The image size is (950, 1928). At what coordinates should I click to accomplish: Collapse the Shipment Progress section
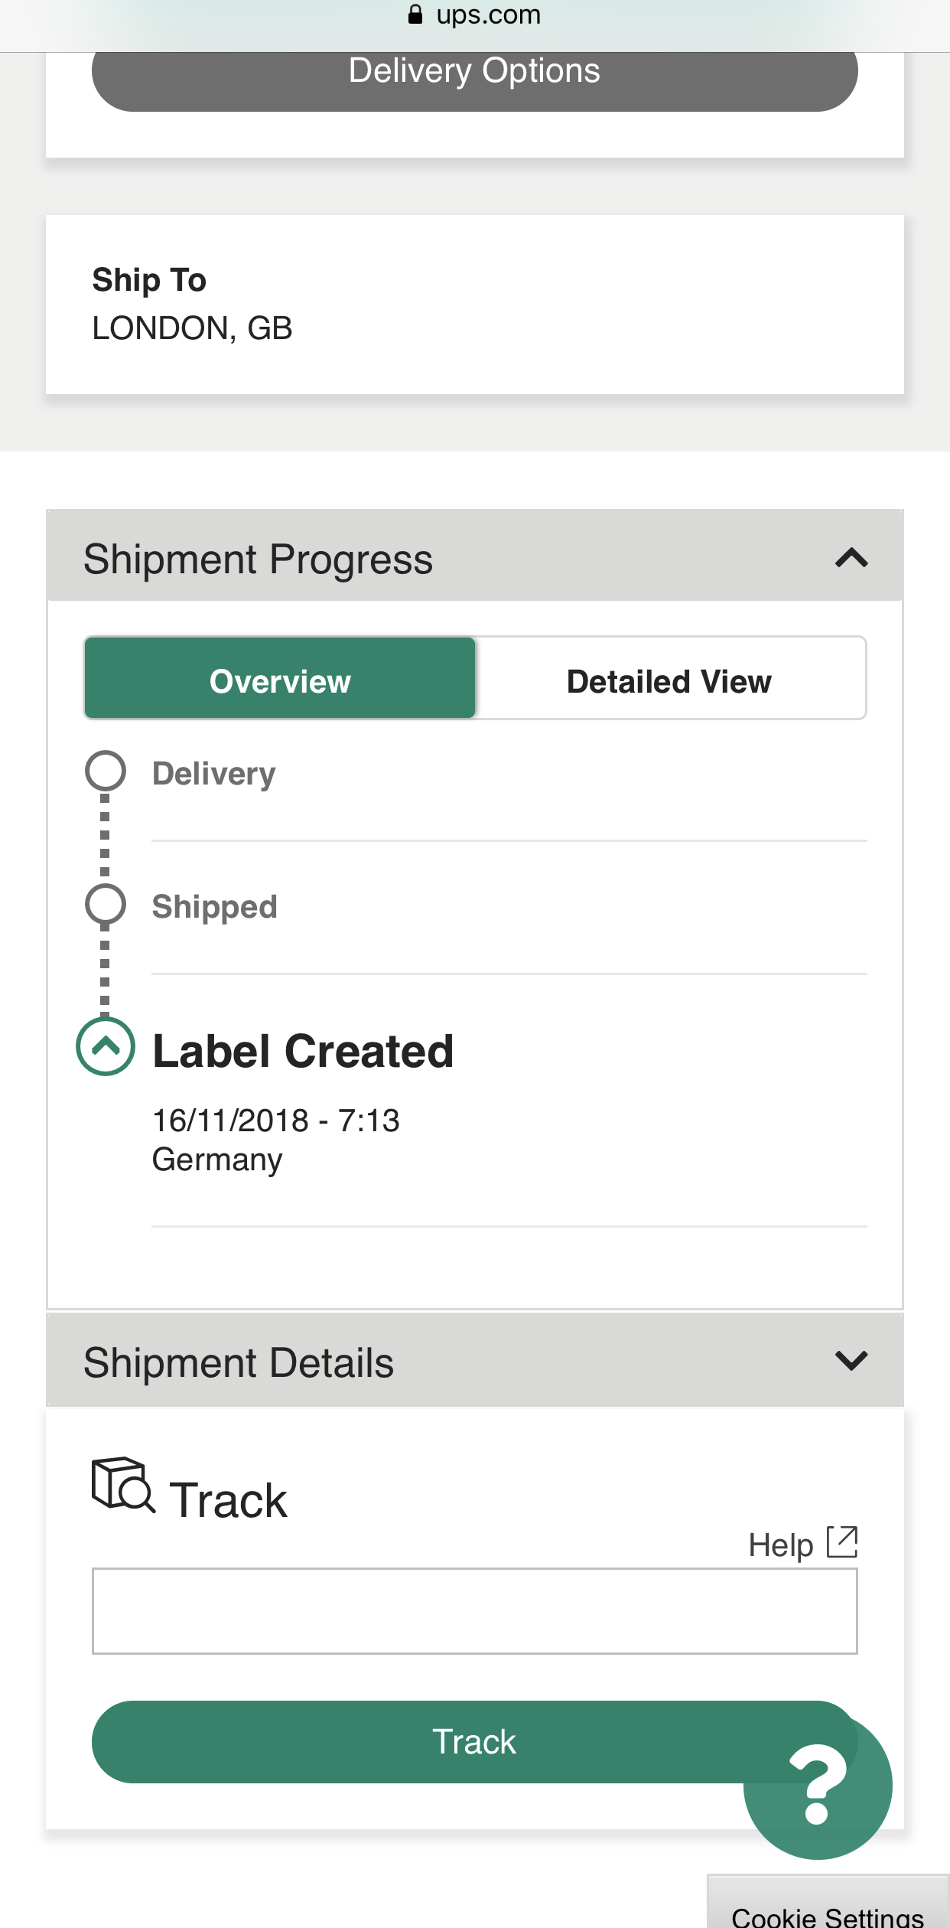[851, 558]
